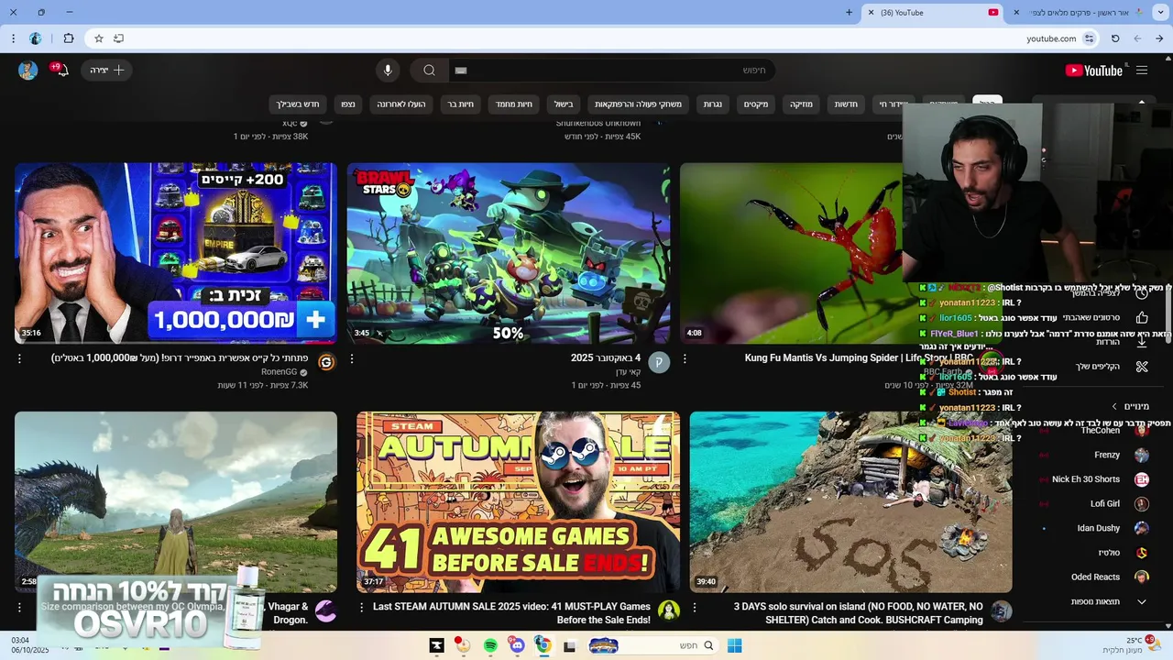Open the notifications bell
Viewport: 1173px width, 660px height.
[61, 71]
